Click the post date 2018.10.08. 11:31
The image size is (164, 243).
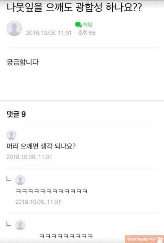(49, 33)
